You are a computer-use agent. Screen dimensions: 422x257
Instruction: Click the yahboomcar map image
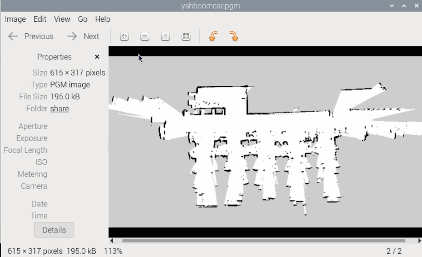pos(260,140)
